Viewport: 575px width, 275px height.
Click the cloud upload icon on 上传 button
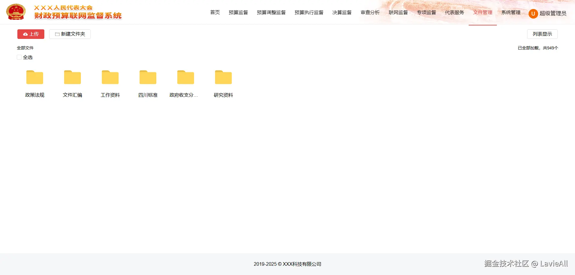coord(25,34)
